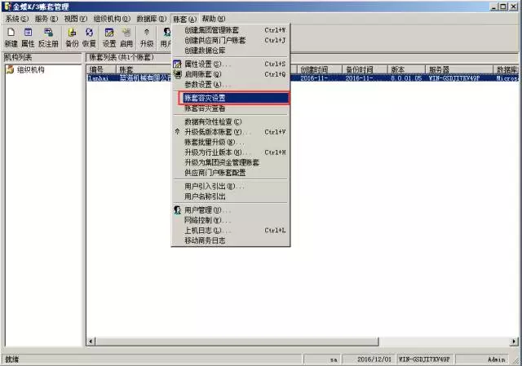The width and height of the screenshot is (522, 366).
Task: Click the 新建 (New) toolbar icon
Action: pyautogui.click(x=11, y=37)
